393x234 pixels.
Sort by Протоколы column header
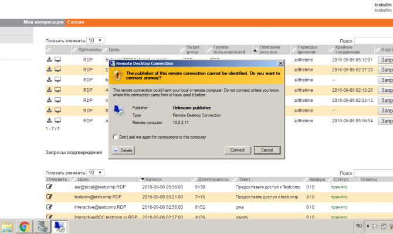(87, 50)
